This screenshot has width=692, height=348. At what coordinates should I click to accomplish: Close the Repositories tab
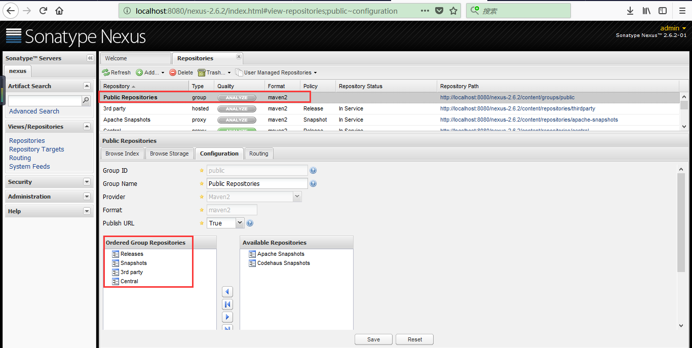239,56
